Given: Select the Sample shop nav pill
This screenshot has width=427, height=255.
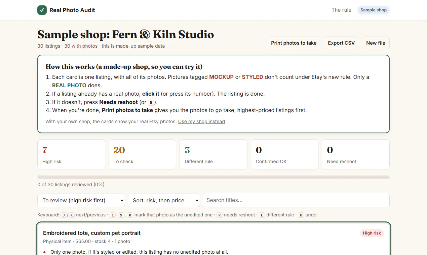Looking at the screenshot, I should click(x=374, y=10).
